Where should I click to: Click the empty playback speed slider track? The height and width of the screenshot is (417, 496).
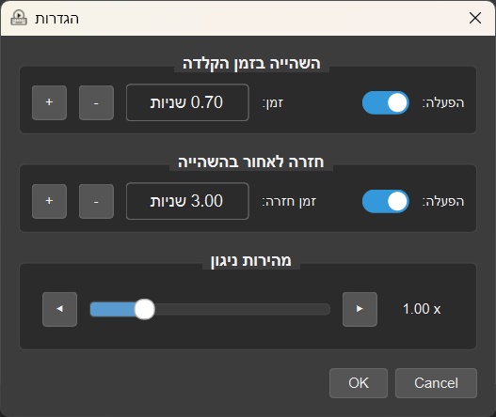click(242, 309)
